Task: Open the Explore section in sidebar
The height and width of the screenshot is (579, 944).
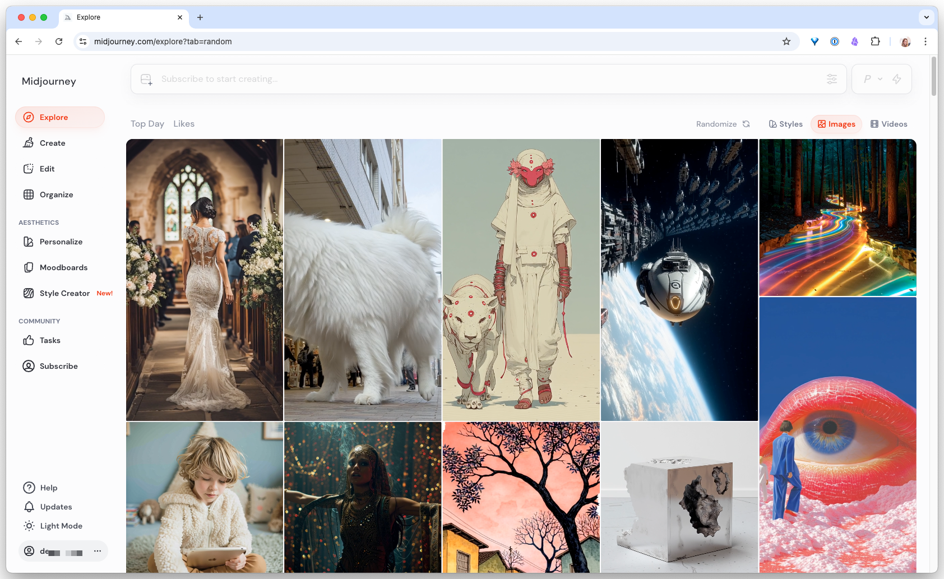Action: pyautogui.click(x=60, y=117)
